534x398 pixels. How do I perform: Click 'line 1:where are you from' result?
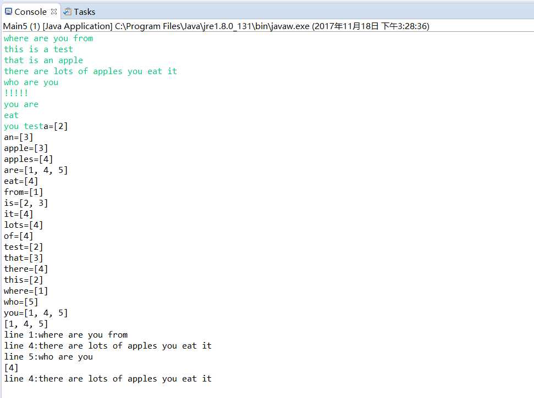66,335
